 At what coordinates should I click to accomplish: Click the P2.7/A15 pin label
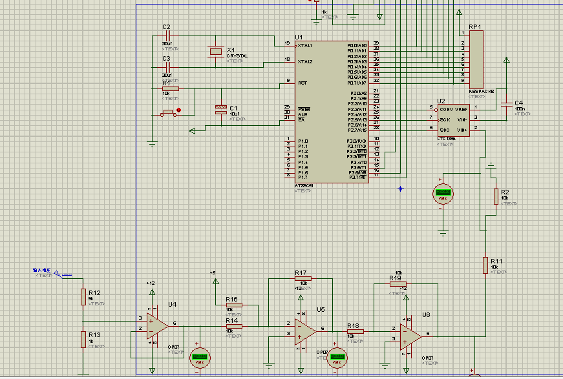[357, 130]
